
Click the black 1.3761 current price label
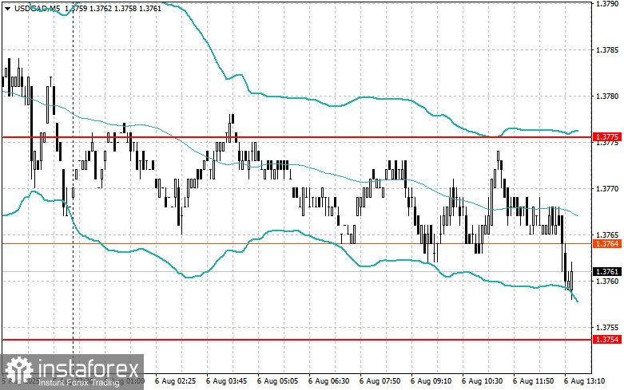(x=607, y=272)
